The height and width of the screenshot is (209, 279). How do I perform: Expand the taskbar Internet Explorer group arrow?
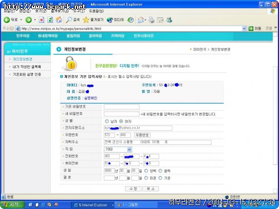pyautogui.click(x=113, y=205)
